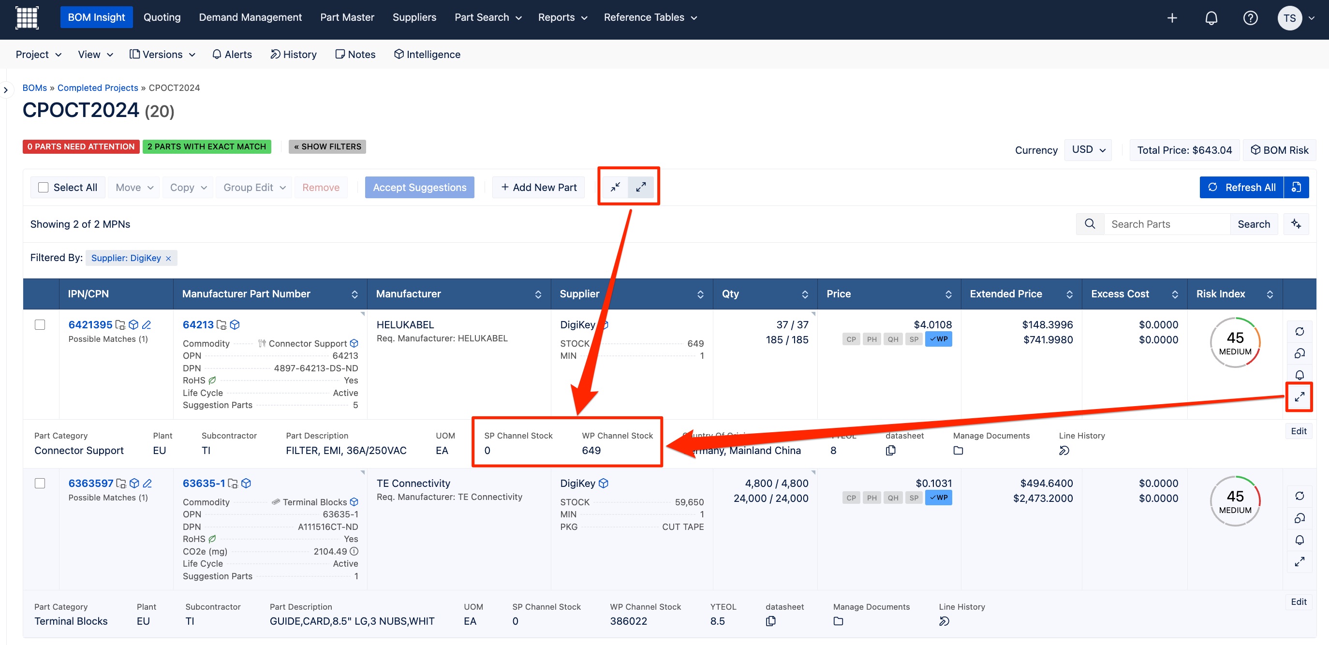Open the Intelligence menu item
This screenshot has width=1329, height=645.
(x=427, y=55)
